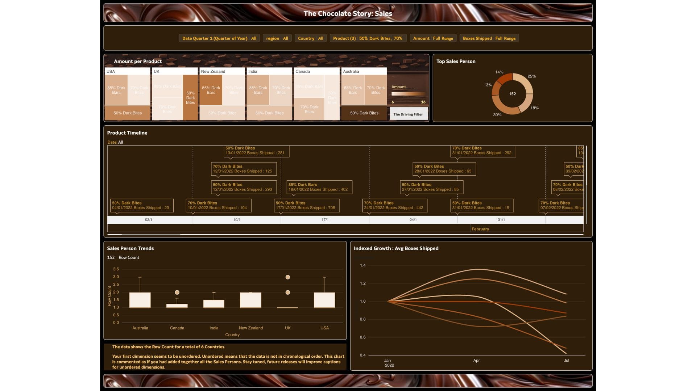Open the Date Quarter filter chip
This screenshot has width=696, height=391.
coord(219,38)
